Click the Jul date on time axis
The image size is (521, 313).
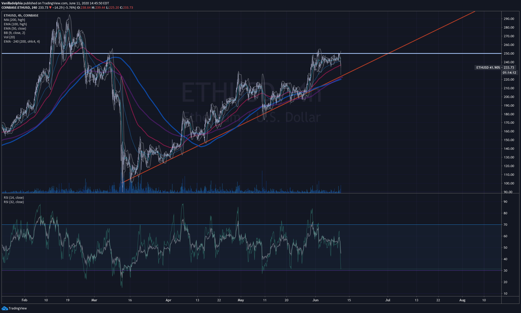(x=388, y=300)
